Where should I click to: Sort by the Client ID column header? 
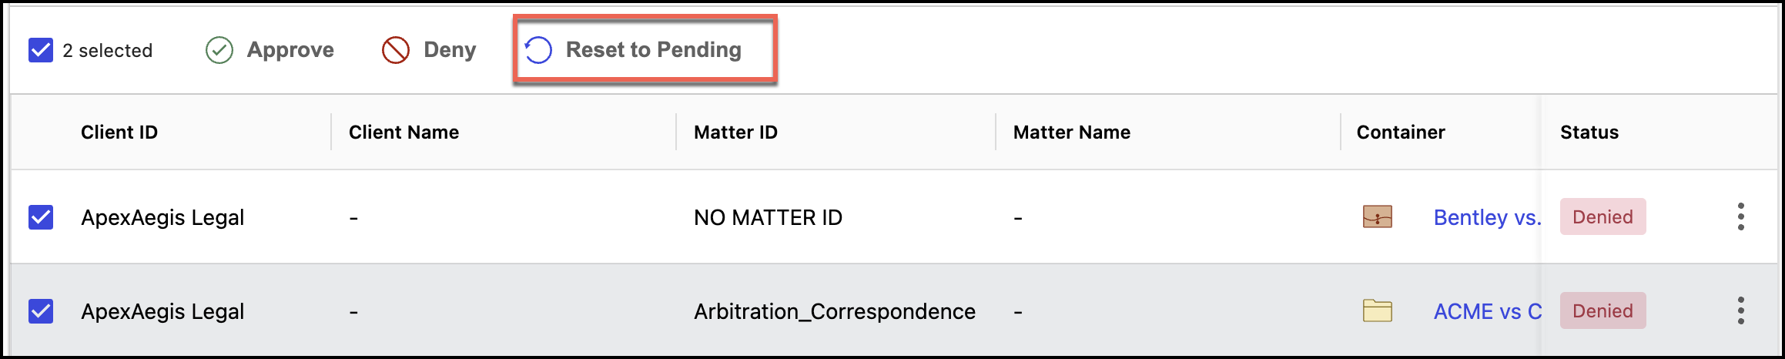tap(119, 133)
